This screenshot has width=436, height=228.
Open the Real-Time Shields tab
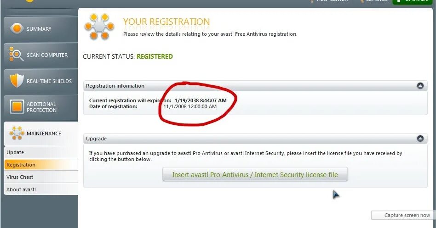coord(49,81)
